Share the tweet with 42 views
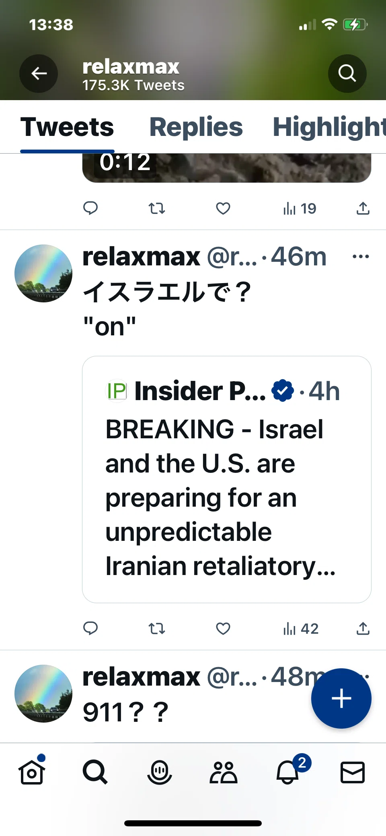This screenshot has width=386, height=836. pos(363,628)
